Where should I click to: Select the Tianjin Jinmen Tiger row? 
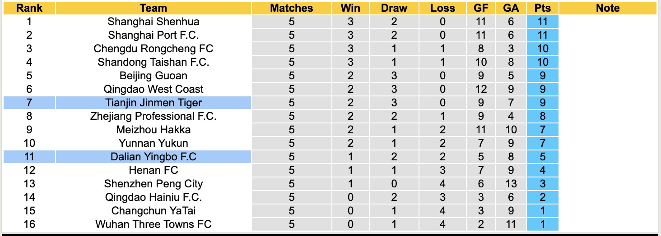pyautogui.click(x=153, y=103)
